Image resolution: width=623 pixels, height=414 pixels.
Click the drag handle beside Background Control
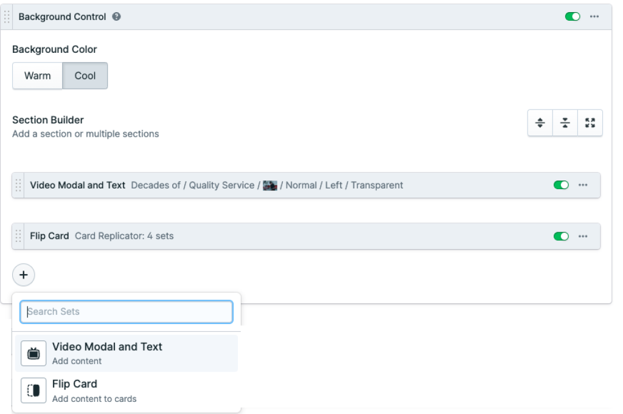tap(7, 16)
